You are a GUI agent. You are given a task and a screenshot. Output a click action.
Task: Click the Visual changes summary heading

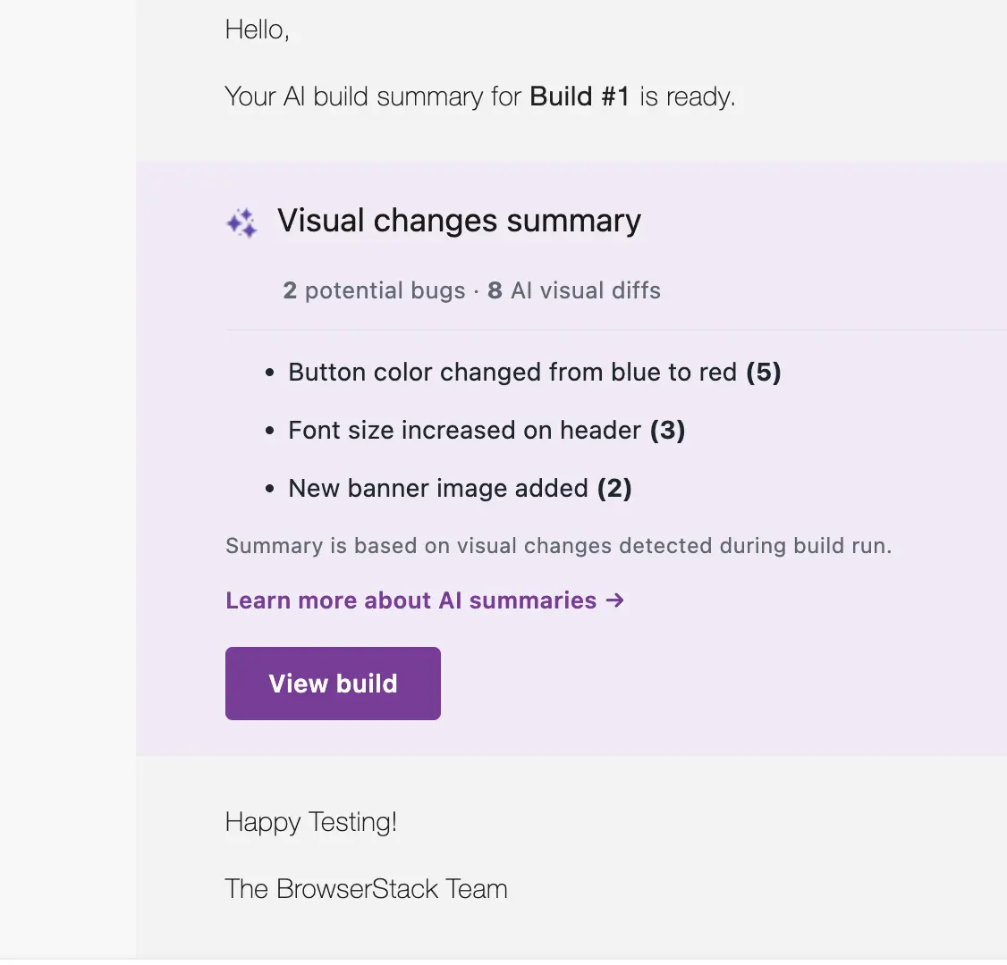click(459, 221)
